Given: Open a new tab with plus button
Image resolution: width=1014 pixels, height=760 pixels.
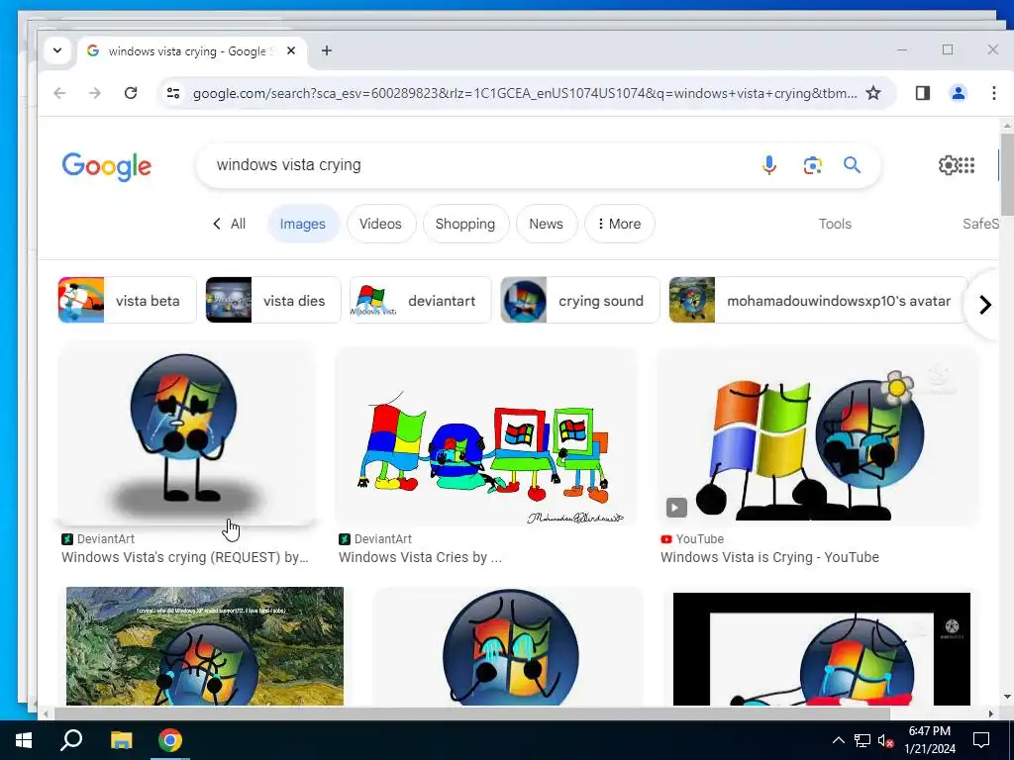Looking at the screenshot, I should [327, 50].
